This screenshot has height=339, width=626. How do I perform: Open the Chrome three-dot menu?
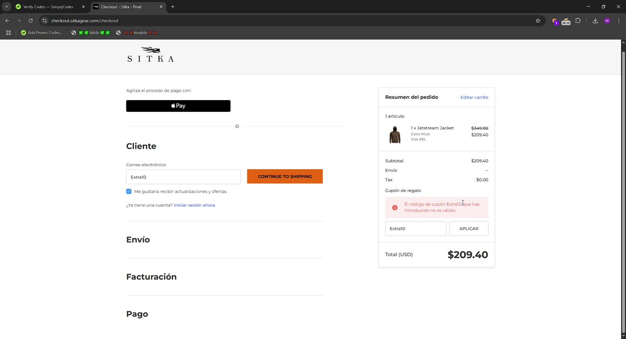coord(618,21)
